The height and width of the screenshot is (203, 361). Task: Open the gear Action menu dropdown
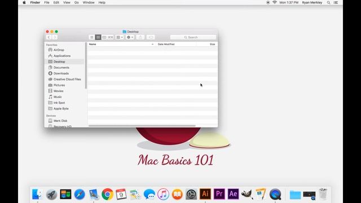pos(130,37)
